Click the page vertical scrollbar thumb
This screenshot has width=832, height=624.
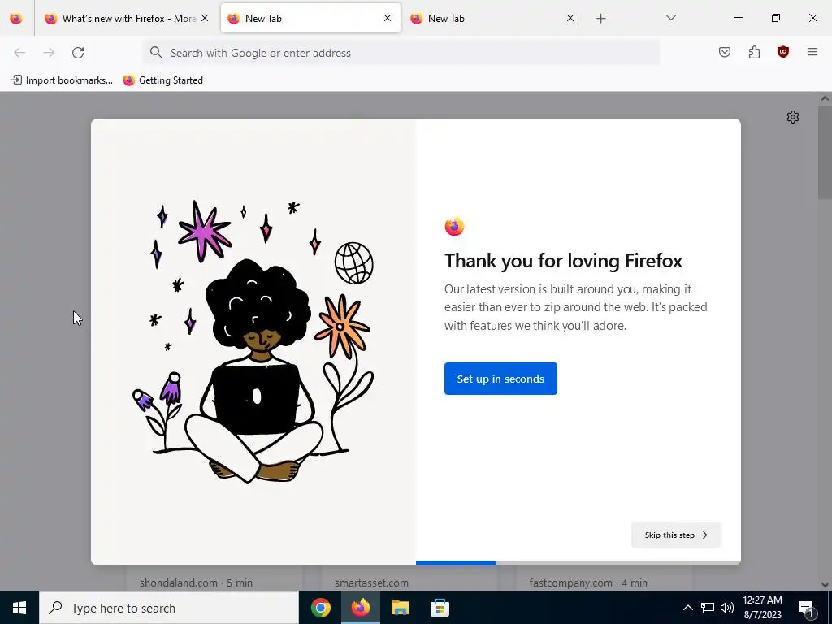coord(825,153)
